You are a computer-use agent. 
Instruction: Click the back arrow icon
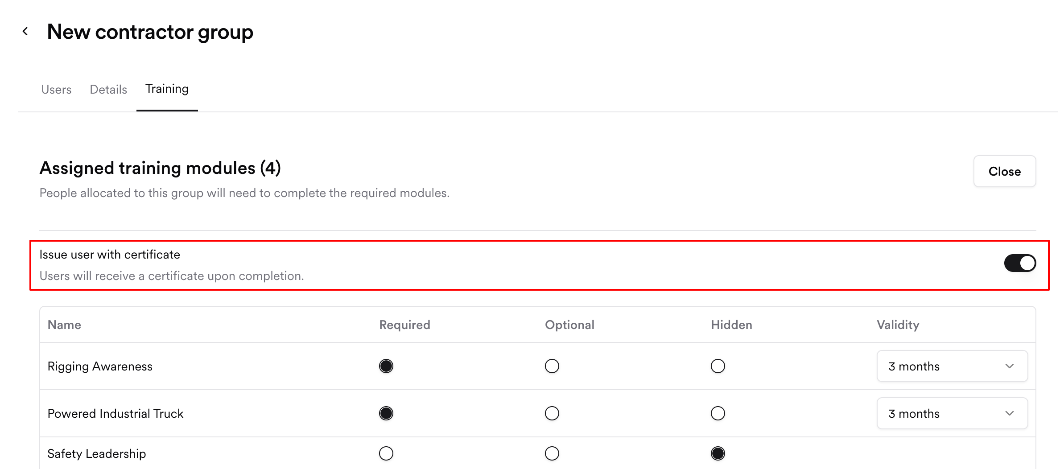tap(25, 31)
